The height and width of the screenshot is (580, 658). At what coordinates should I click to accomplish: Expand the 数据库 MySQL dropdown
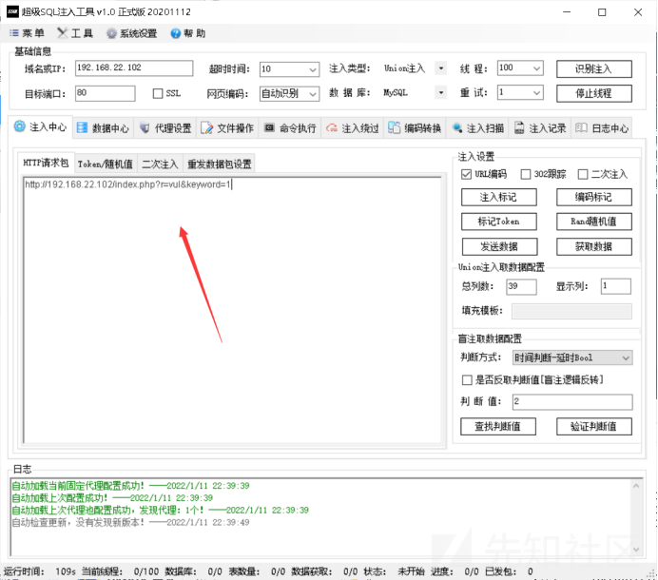[x=440, y=93]
